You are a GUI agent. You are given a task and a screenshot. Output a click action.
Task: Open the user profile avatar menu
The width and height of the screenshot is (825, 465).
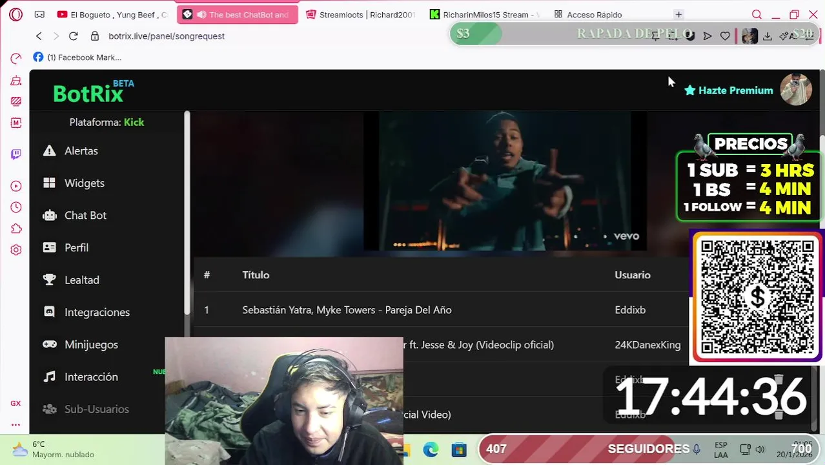click(x=795, y=90)
